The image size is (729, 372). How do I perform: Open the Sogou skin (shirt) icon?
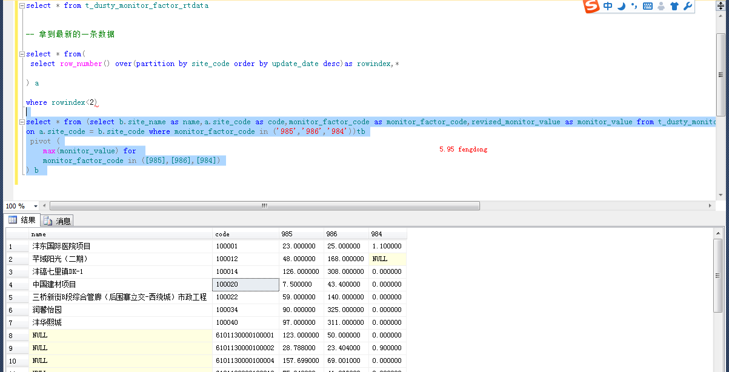[674, 7]
